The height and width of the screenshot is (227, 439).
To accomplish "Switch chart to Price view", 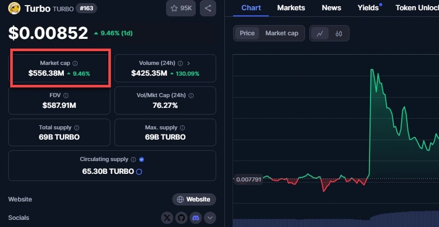I will tap(247, 33).
